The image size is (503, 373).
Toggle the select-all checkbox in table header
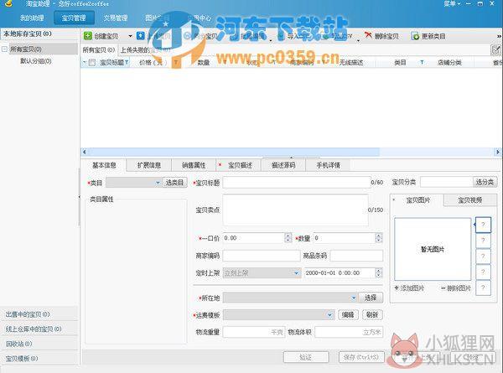[92, 63]
